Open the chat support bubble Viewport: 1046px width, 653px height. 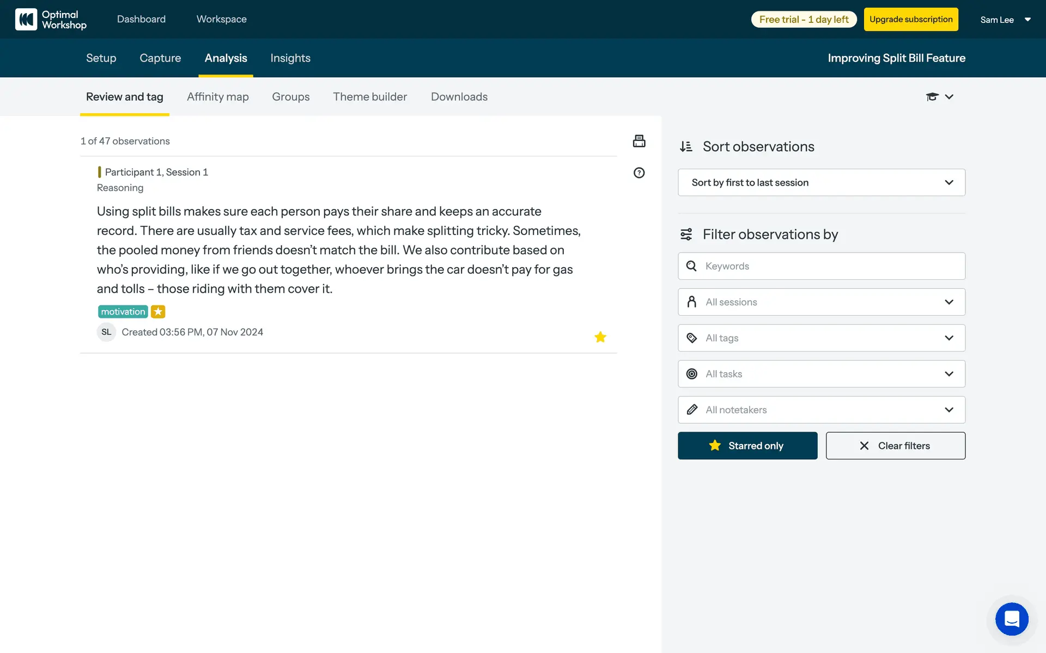[x=1011, y=619]
